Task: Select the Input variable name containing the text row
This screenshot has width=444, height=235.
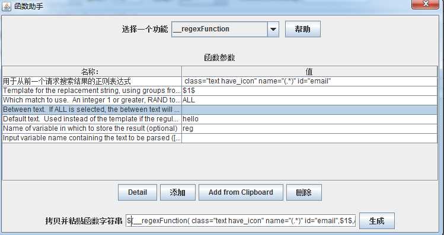Action: coord(92,138)
